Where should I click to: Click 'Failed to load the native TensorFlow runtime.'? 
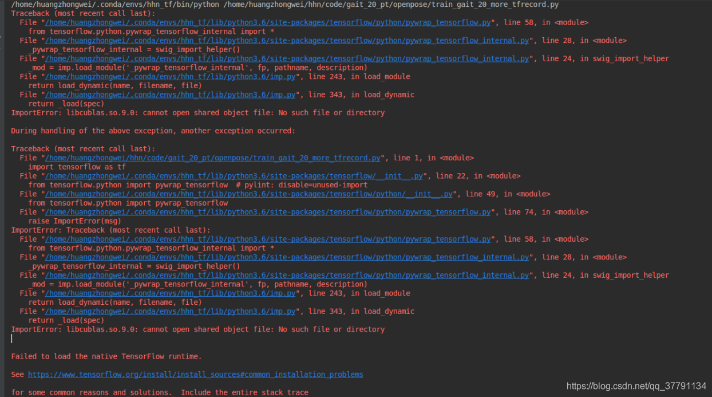[x=106, y=357]
